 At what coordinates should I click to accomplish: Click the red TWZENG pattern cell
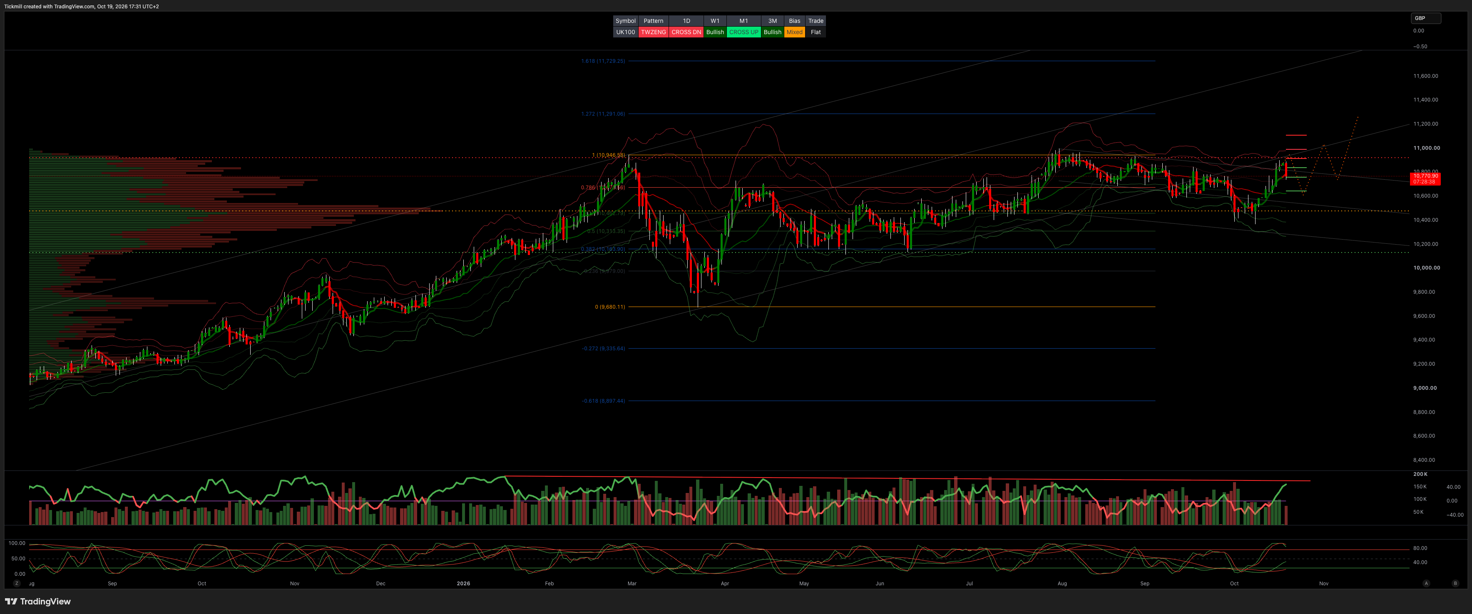coord(653,32)
